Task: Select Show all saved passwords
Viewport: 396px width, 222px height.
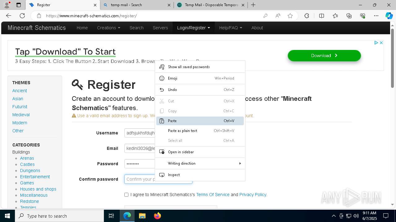Action: (200, 67)
